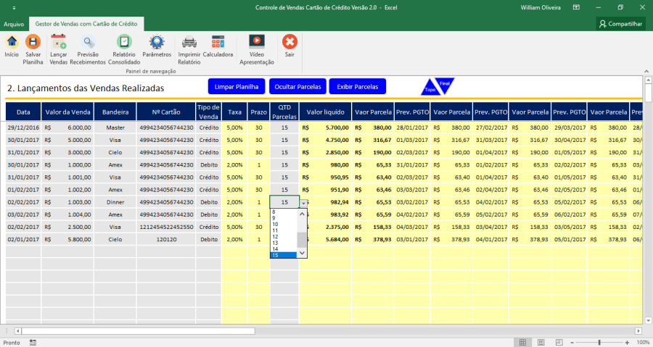This screenshot has width=653, height=347.
Task: Click Imprimir Relatório printer icon
Action: tap(189, 42)
